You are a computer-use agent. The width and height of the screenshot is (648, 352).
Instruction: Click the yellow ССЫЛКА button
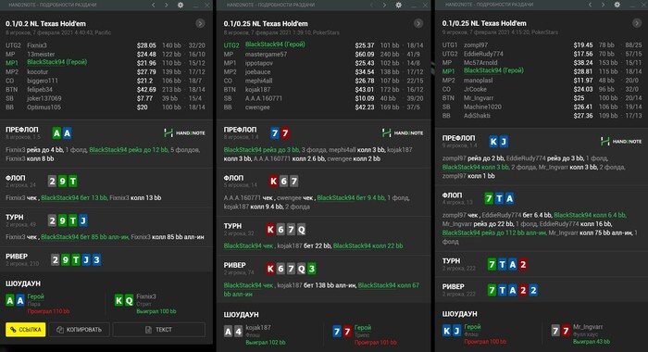point(26,330)
